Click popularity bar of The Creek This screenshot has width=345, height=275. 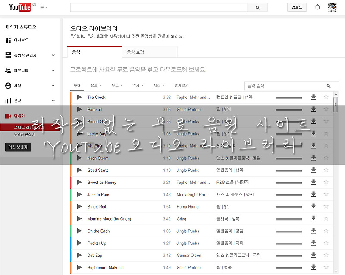click(289, 98)
